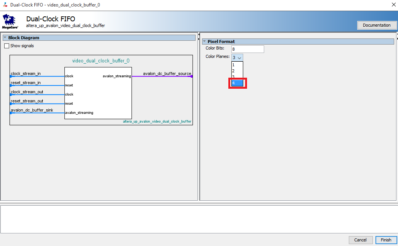This screenshot has width=398, height=246.
Task: Click inside the empty messages pane
Action: pos(199,219)
